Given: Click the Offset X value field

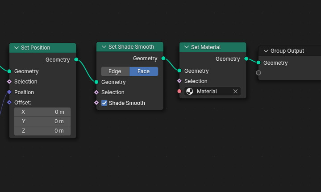Looking at the screenshot, I should click(42, 112).
